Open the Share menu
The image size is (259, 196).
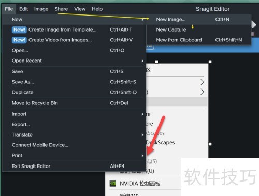click(61, 9)
